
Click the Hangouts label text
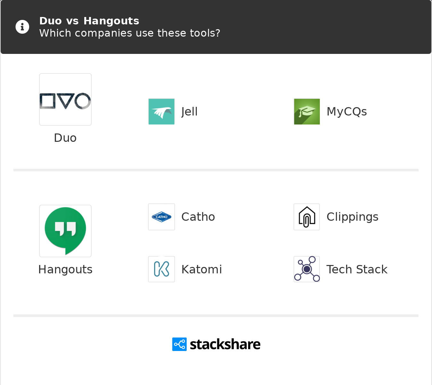pos(65,269)
